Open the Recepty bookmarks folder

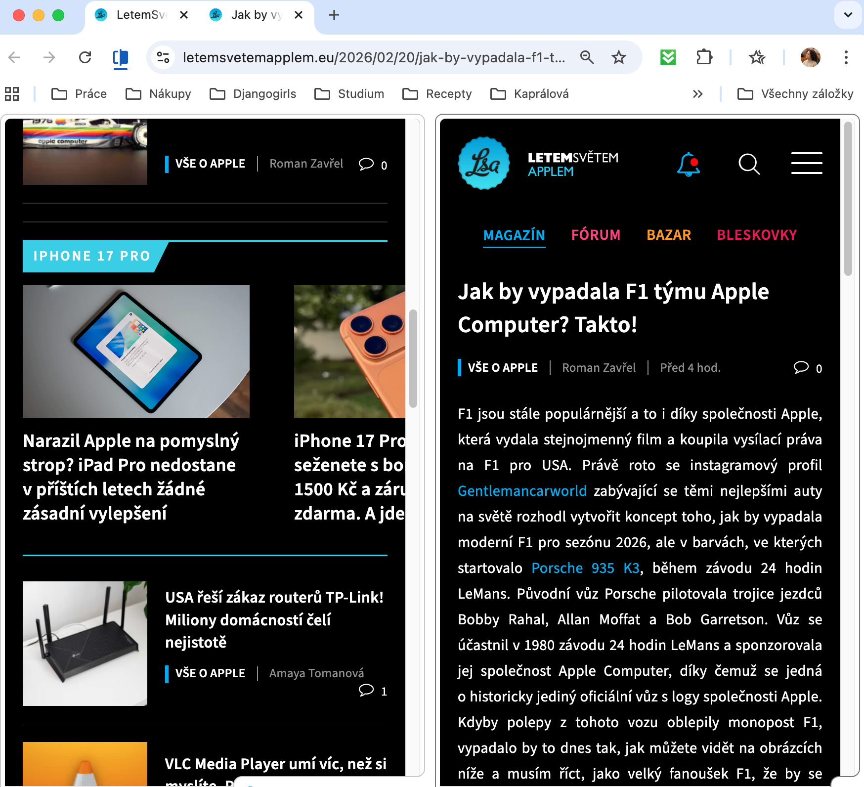437,94
